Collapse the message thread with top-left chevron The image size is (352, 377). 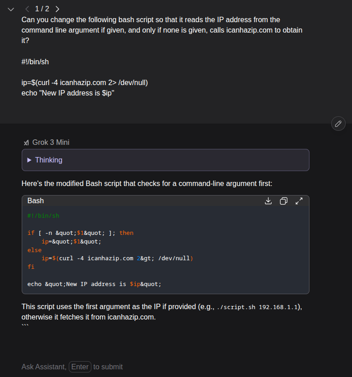pos(11,9)
